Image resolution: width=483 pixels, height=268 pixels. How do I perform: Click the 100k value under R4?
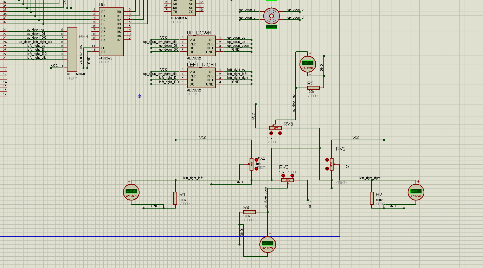click(x=247, y=216)
